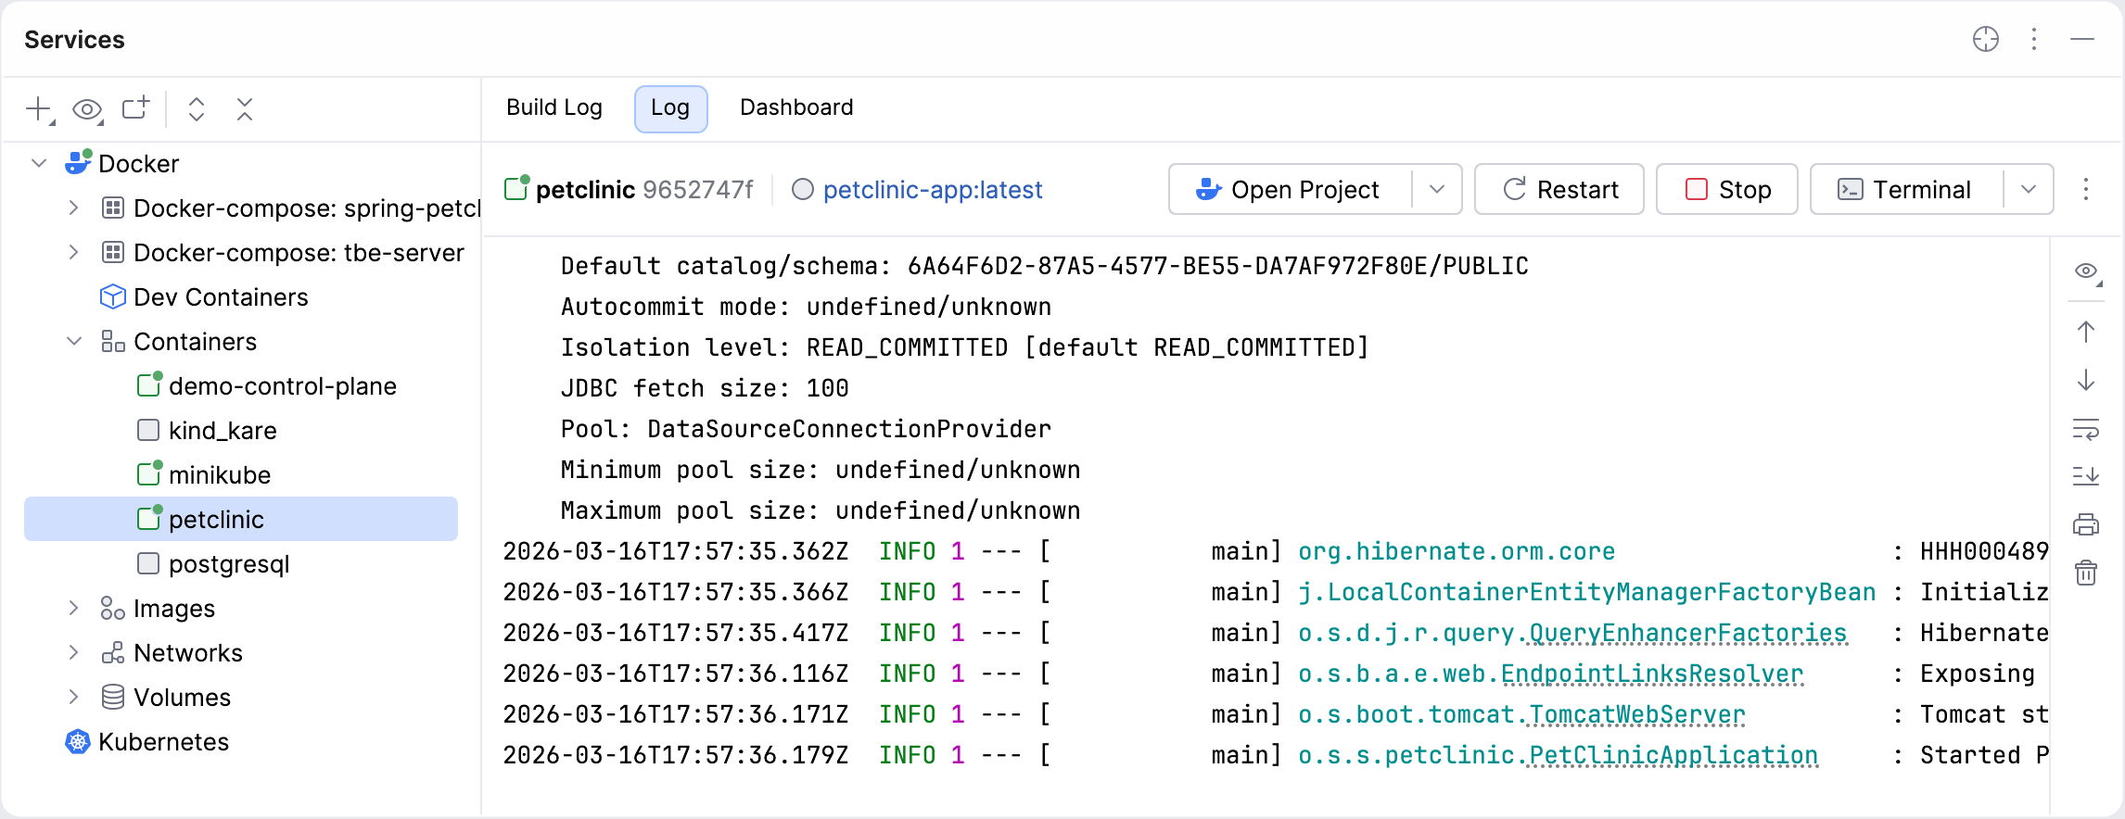
Task: Collapse All services tree icon
Action: click(x=245, y=109)
